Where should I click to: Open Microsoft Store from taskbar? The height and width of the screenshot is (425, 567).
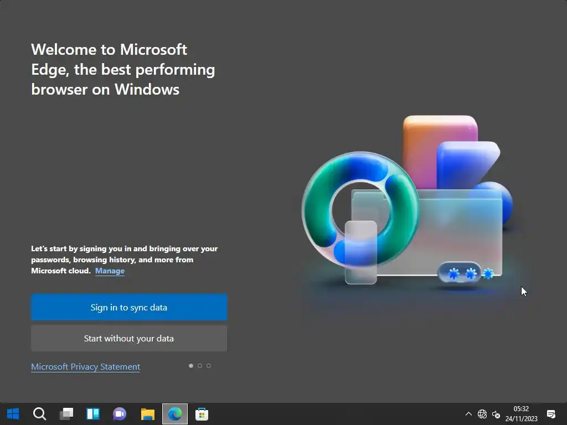click(x=202, y=414)
